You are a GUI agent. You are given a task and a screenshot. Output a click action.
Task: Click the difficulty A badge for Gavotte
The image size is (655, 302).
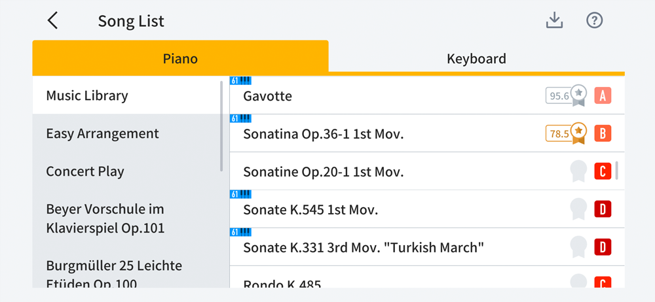coord(603,96)
